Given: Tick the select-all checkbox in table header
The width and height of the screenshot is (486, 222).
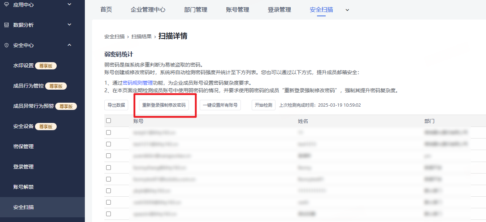Looking at the screenshot, I should [109, 121].
